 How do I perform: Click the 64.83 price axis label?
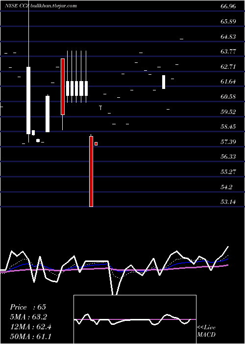(228, 37)
